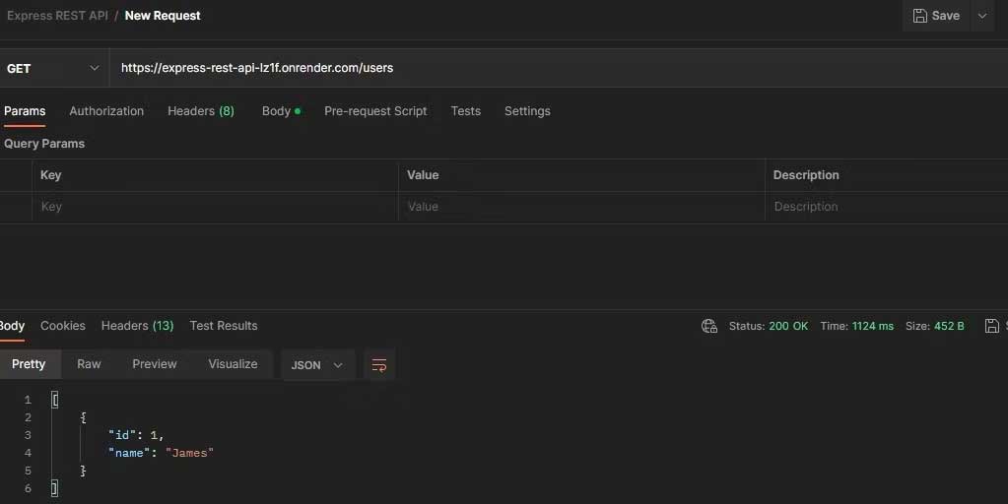Open the GET method dropdown

tap(53, 68)
